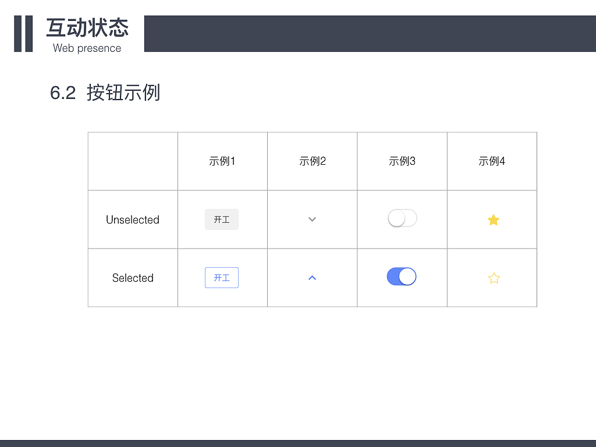Click the 示例1 column header
Image resolution: width=596 pixels, height=447 pixels.
(222, 161)
